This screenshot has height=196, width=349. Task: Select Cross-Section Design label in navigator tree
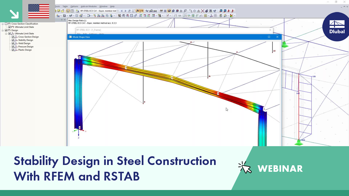click(29, 37)
